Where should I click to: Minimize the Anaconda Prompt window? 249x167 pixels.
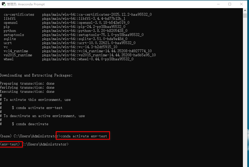click(218, 4)
